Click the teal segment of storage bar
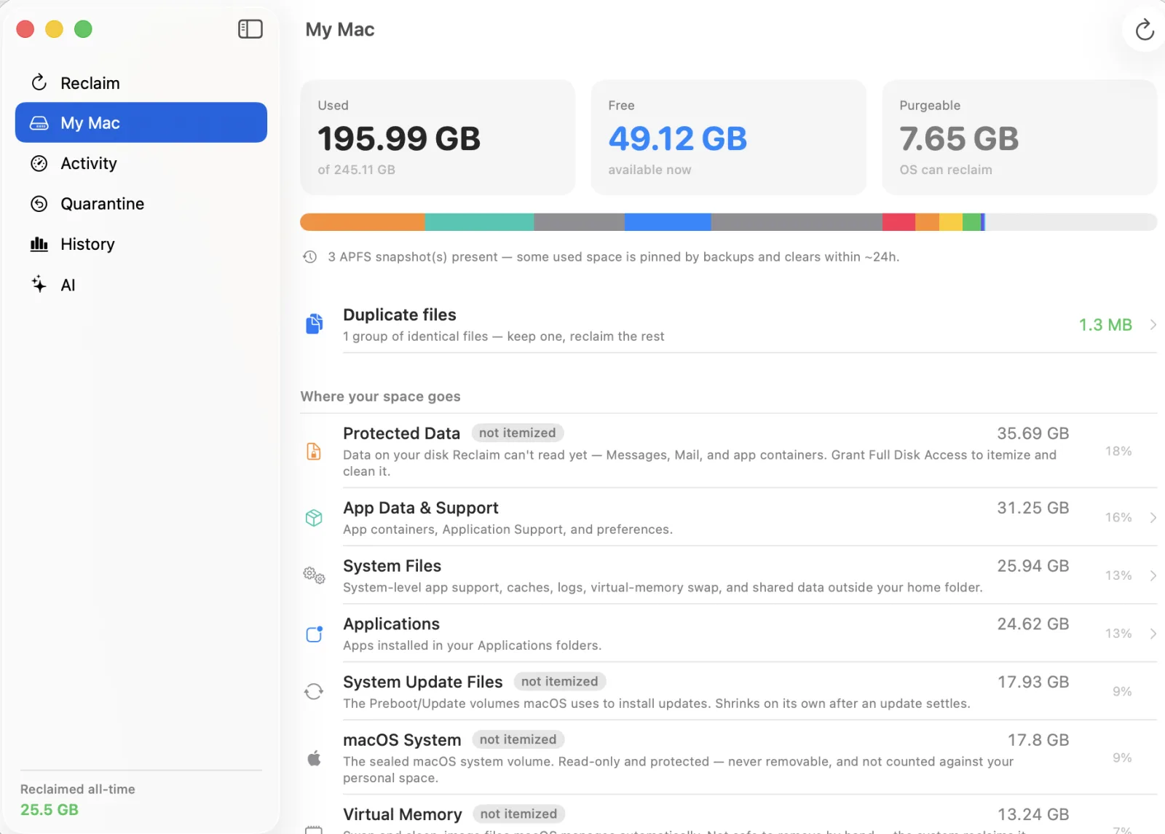1165x834 pixels. tap(480, 222)
